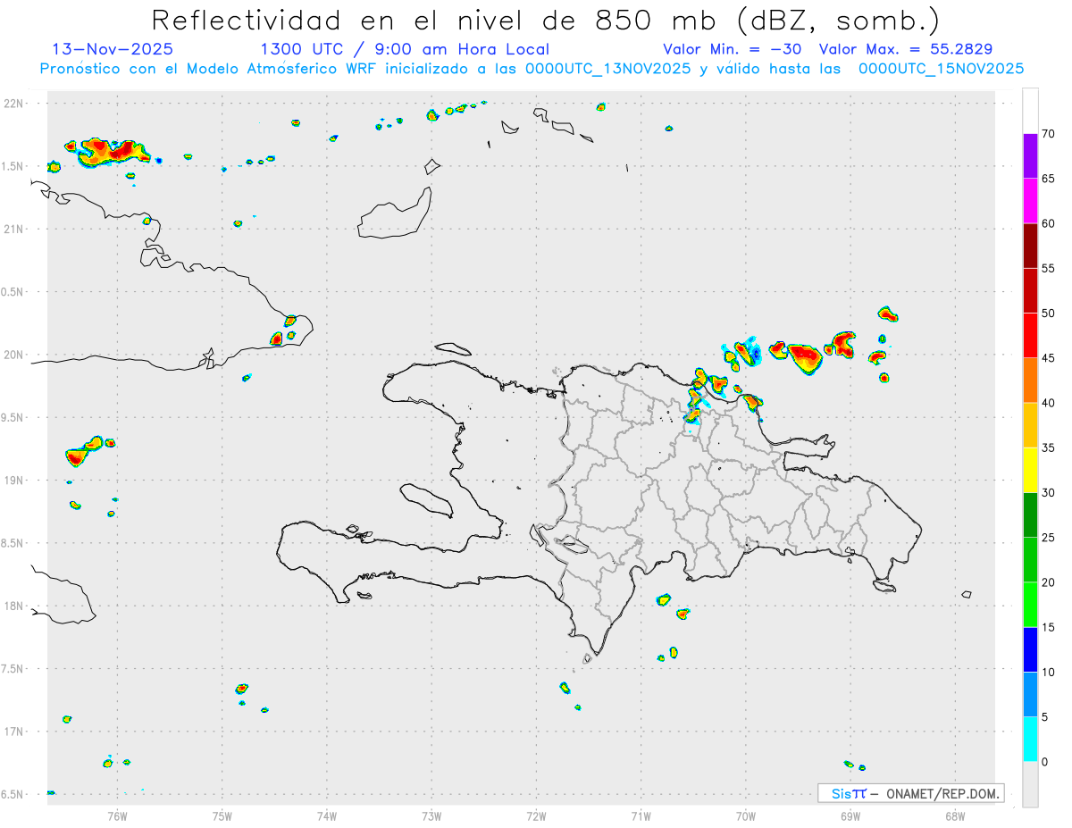
Task: Click the maroon 55–60 dBZ colorbar segment
Action: coord(1030,246)
